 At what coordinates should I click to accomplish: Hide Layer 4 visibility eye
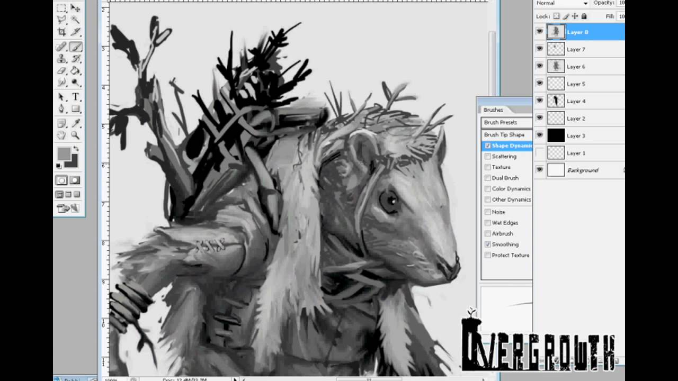pos(540,101)
